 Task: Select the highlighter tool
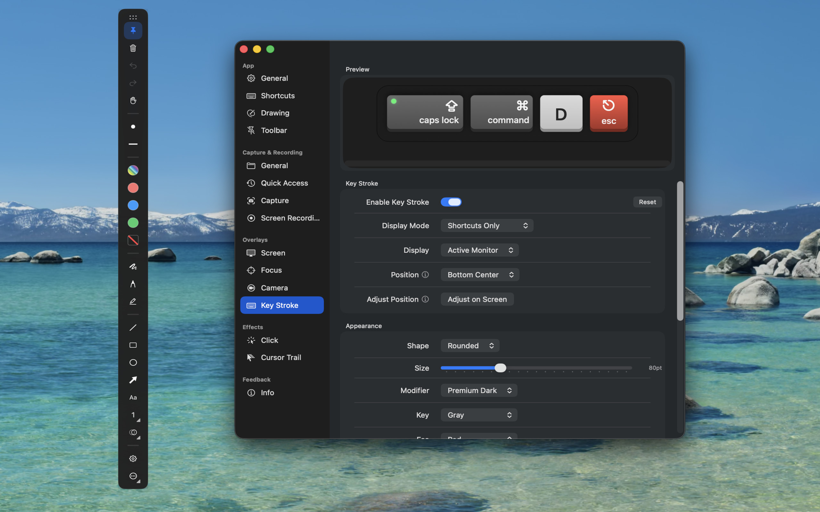[x=133, y=301]
